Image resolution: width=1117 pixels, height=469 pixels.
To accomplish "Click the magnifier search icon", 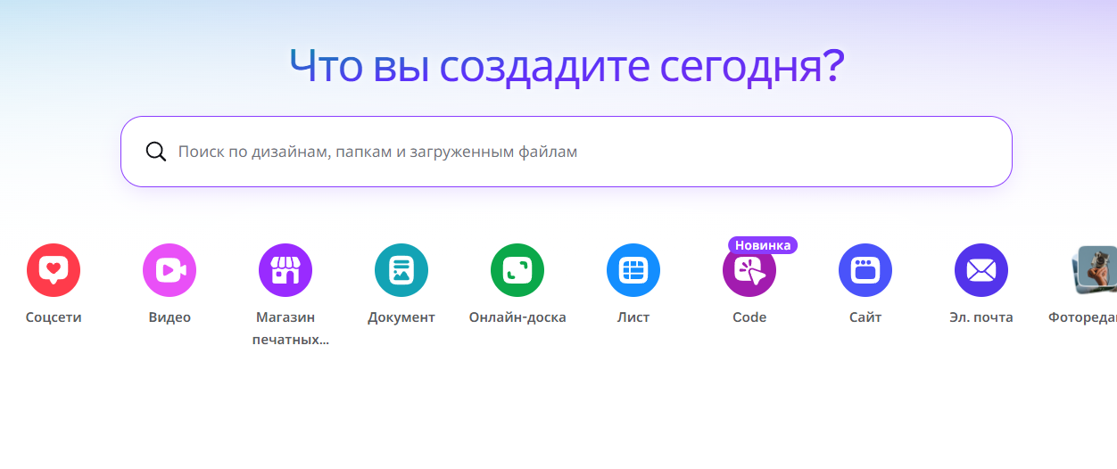I will click(156, 152).
